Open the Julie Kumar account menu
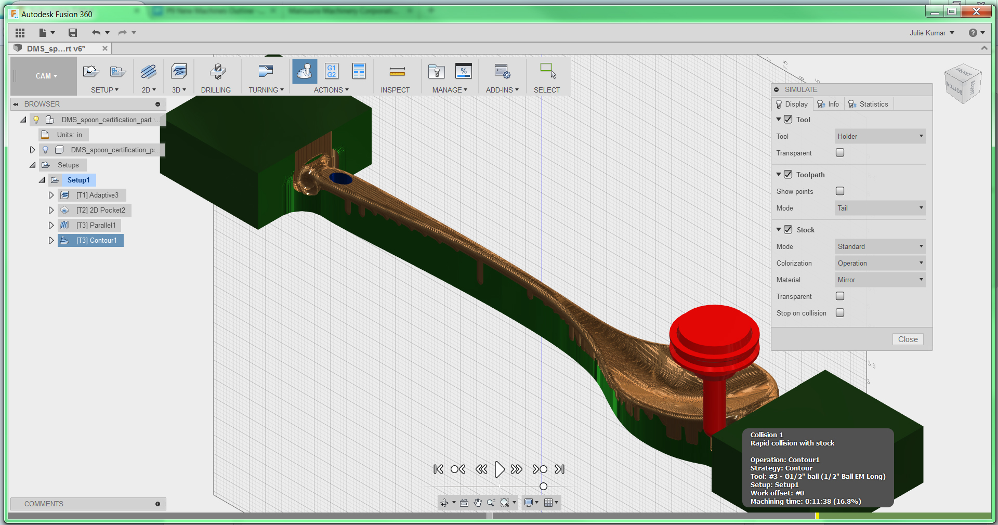Screen dimensions: 998x525 [x=932, y=33]
